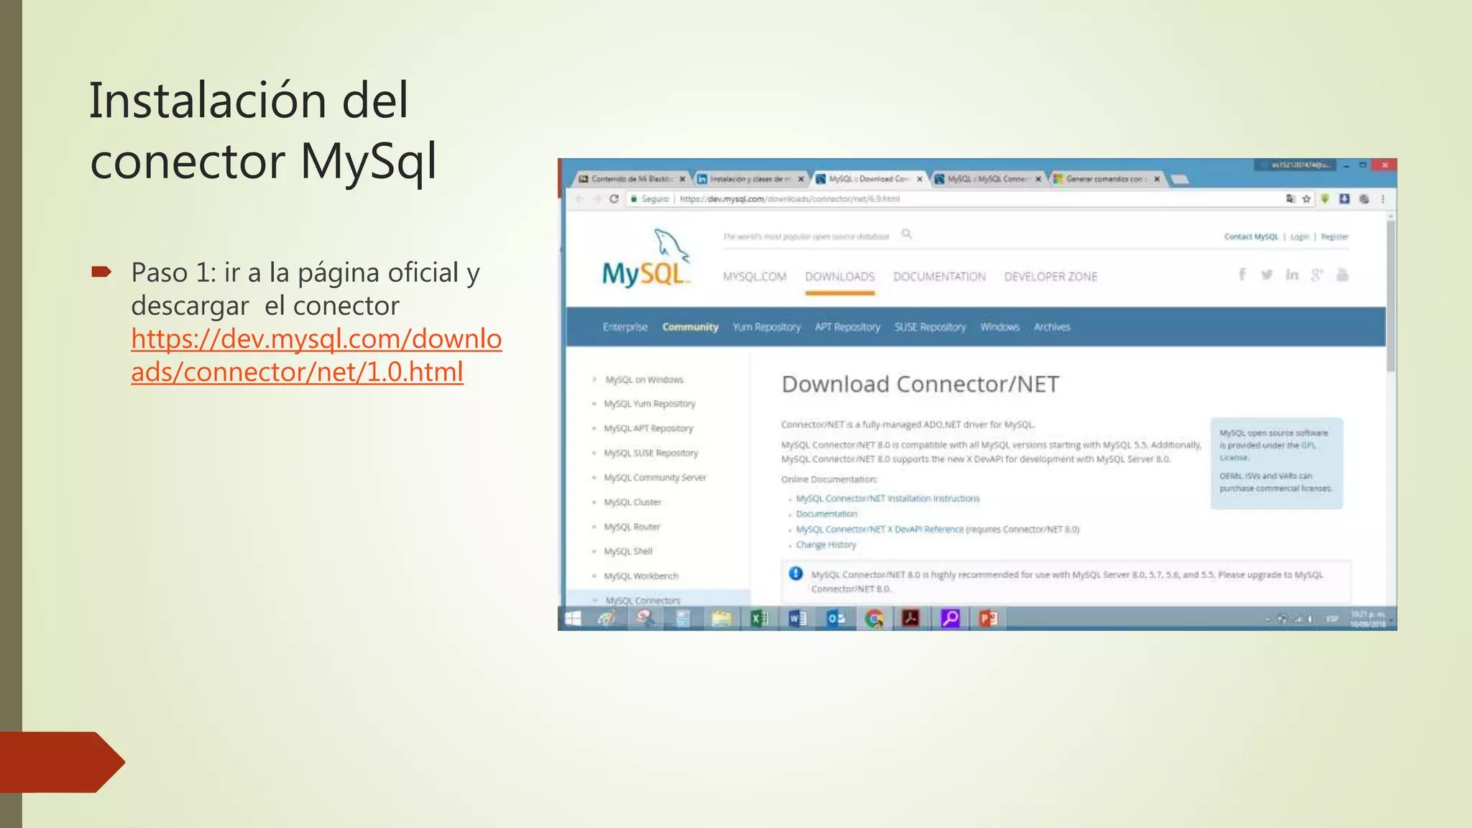This screenshot has width=1472, height=828.
Task: Select Enterprise in blue submenu
Action: 625,327
